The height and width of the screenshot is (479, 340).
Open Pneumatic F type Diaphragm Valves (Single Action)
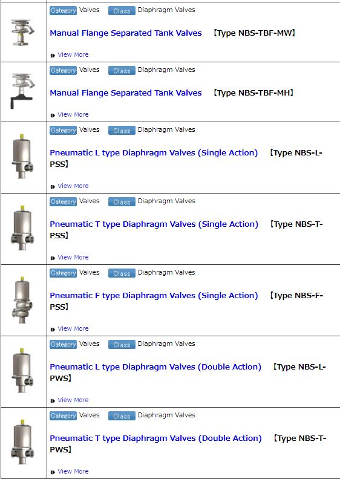coord(154,296)
